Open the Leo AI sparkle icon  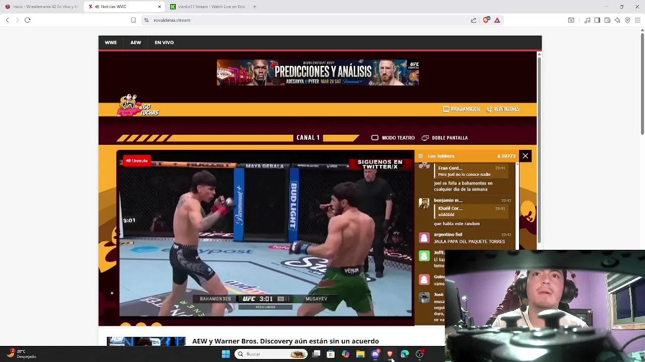pyautogui.click(x=617, y=20)
